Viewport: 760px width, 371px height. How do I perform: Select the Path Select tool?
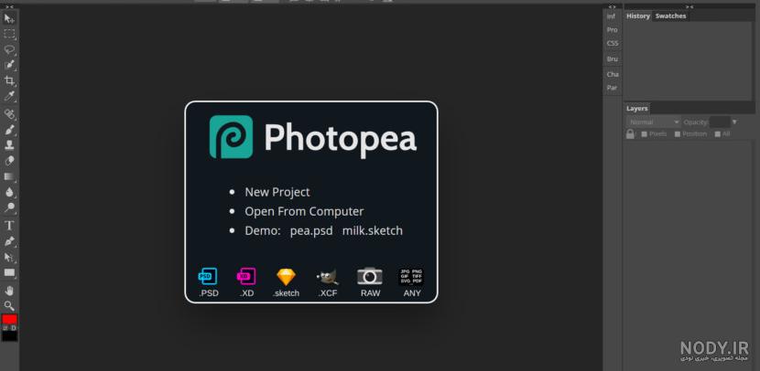[9, 257]
